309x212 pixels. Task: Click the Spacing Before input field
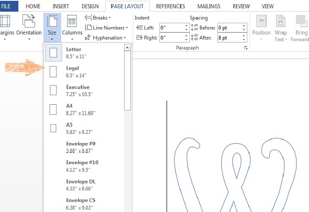230,28
